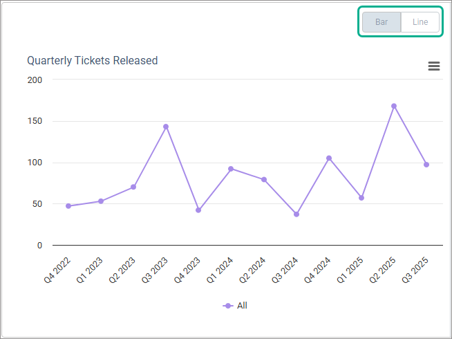Switch chart view to Bar
The height and width of the screenshot is (339, 452).
click(x=382, y=22)
